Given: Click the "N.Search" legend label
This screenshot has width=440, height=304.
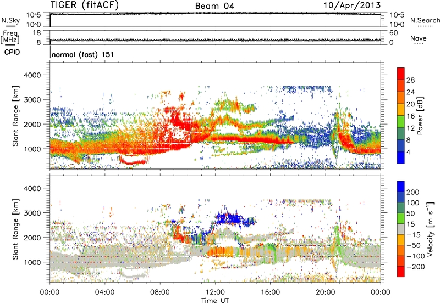Looking at the screenshot, I should (x=425, y=20).
